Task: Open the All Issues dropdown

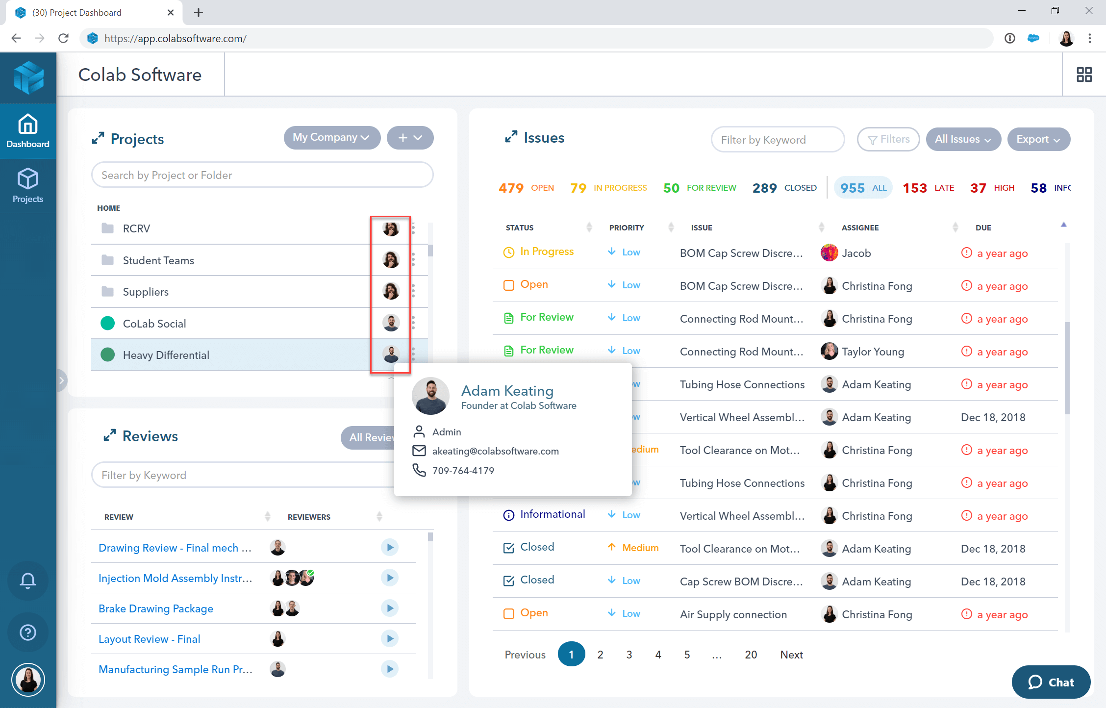Action: pos(963,139)
